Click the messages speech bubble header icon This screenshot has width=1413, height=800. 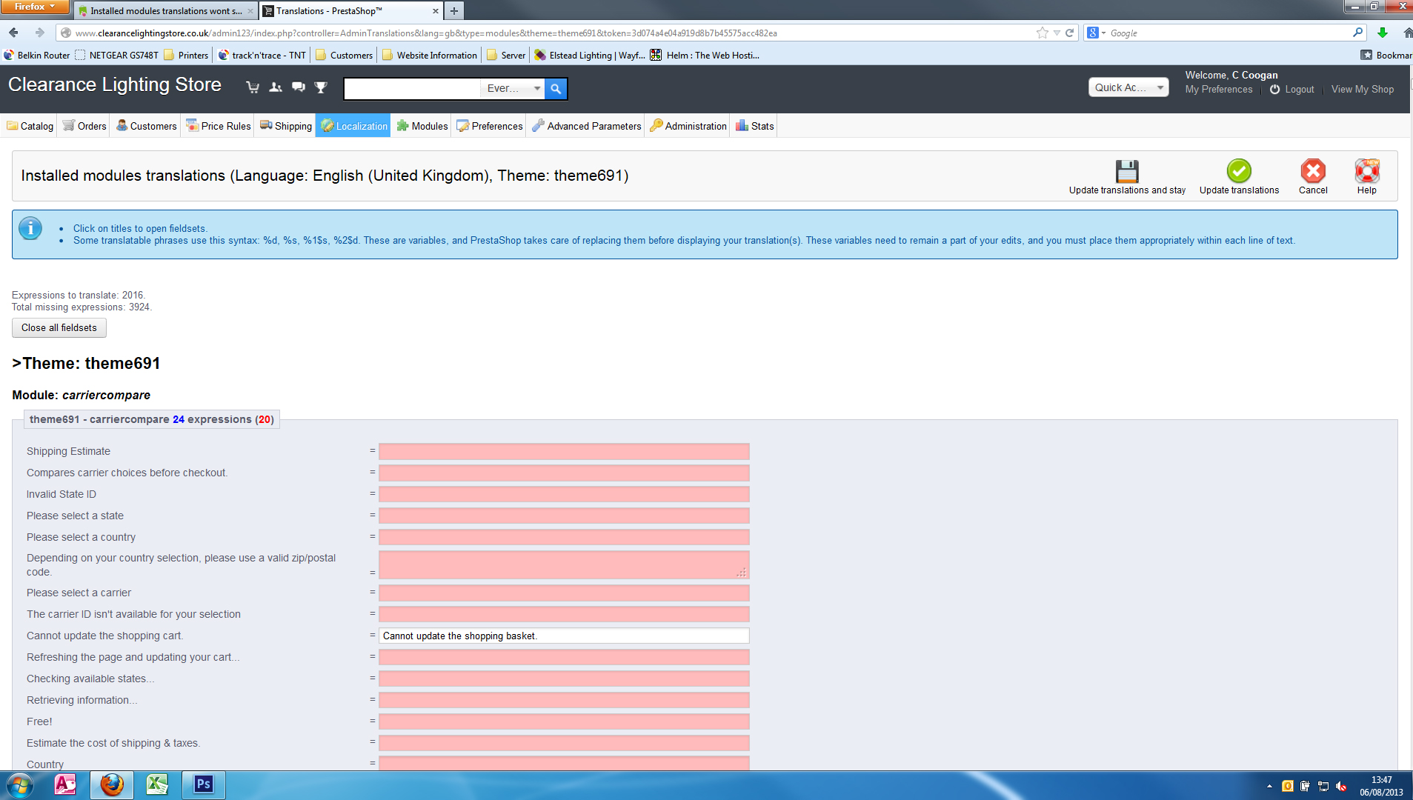point(299,87)
